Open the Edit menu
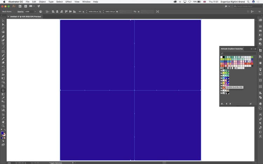The width and height of the screenshot is (263, 164). [x=34, y=2]
